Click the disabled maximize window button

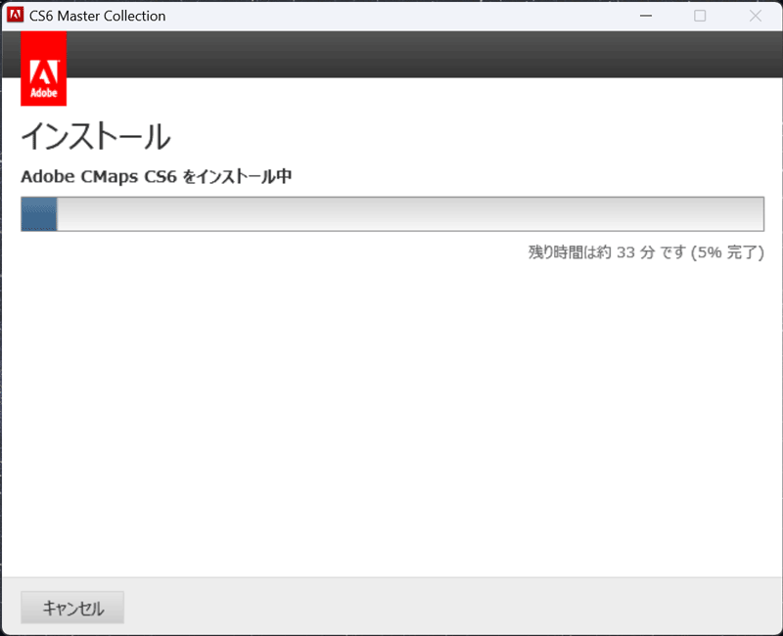click(x=700, y=16)
